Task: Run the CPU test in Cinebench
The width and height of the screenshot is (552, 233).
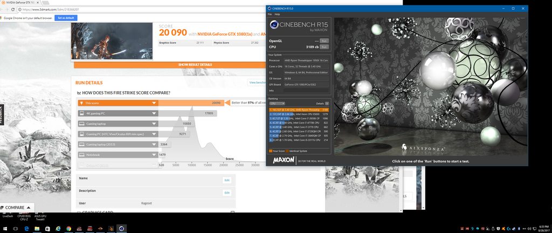Action: pyautogui.click(x=324, y=46)
